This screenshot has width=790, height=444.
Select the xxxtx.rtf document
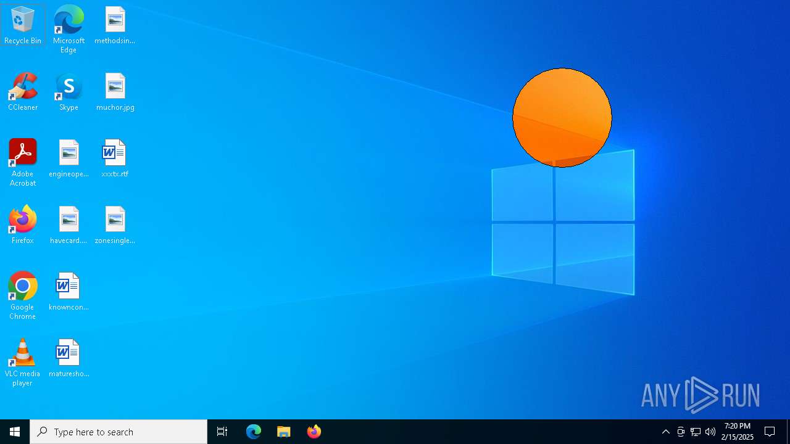tap(115, 158)
